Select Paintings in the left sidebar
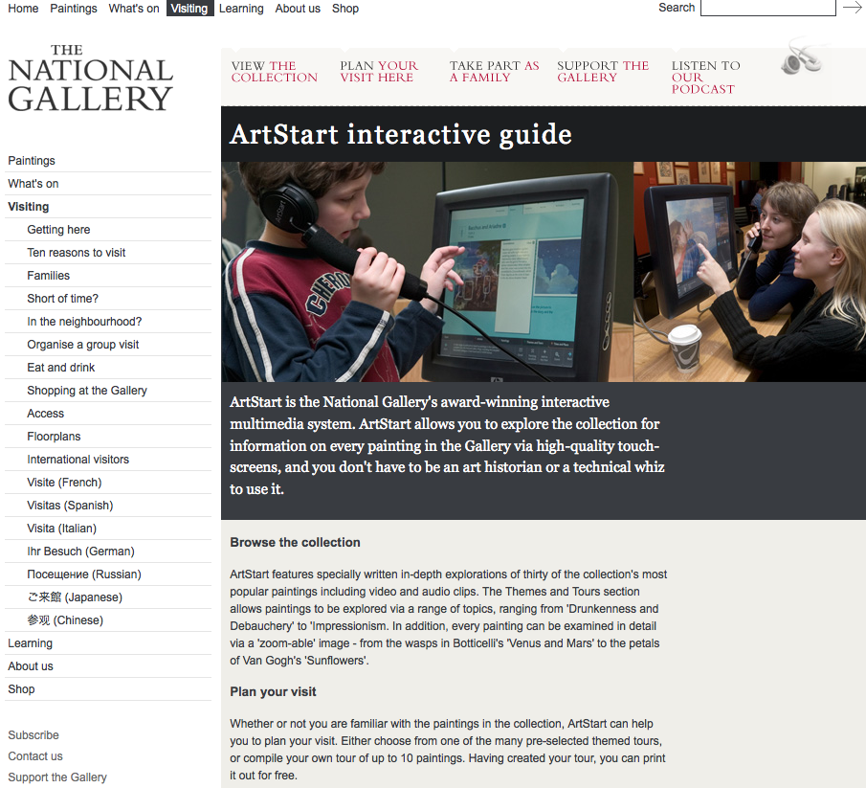This screenshot has height=788, width=866. click(x=32, y=161)
